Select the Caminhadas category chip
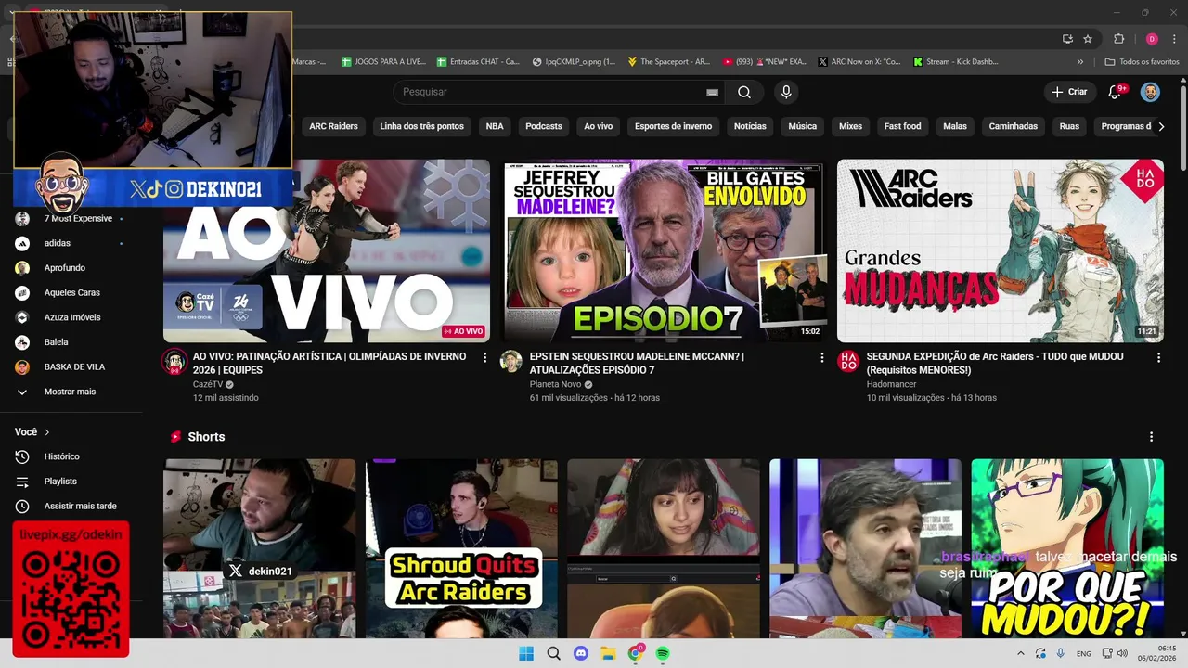 pos(1014,126)
